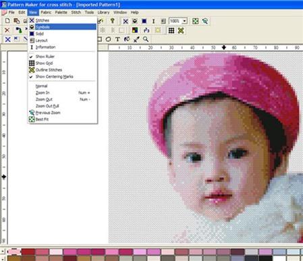
Task: Select the ellipse selection tool icon
Action: pos(108,39)
